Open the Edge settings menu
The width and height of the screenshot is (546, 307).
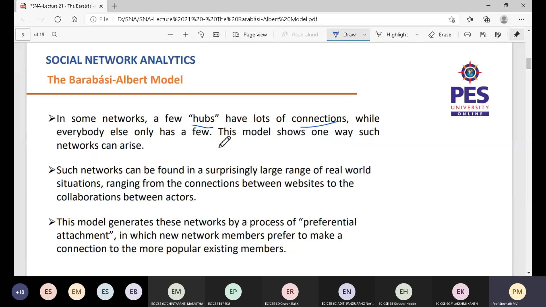click(522, 19)
